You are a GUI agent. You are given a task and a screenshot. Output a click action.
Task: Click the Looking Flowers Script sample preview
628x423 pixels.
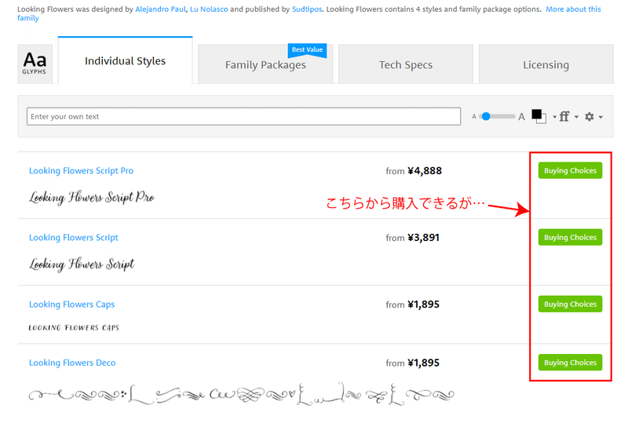click(82, 264)
